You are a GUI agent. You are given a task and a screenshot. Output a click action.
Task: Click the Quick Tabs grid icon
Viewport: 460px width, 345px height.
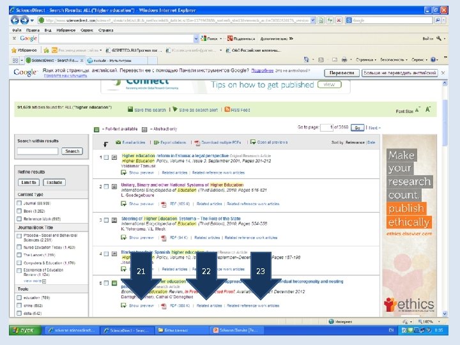coord(15,61)
